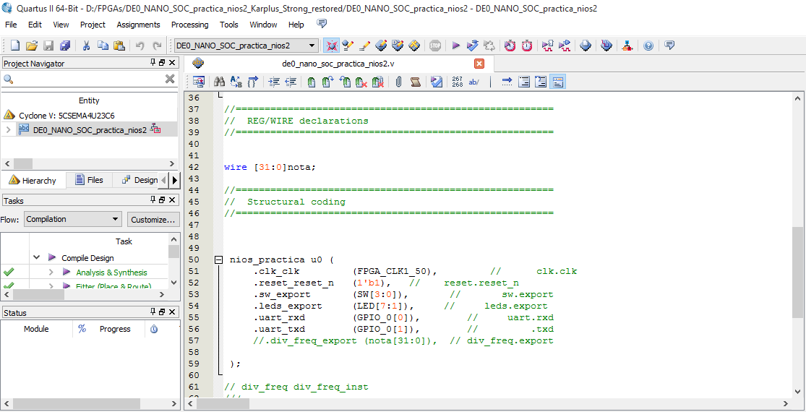Click the scroll down arrow in the Tasks list
The width and height of the screenshot is (806, 412).
[173, 283]
